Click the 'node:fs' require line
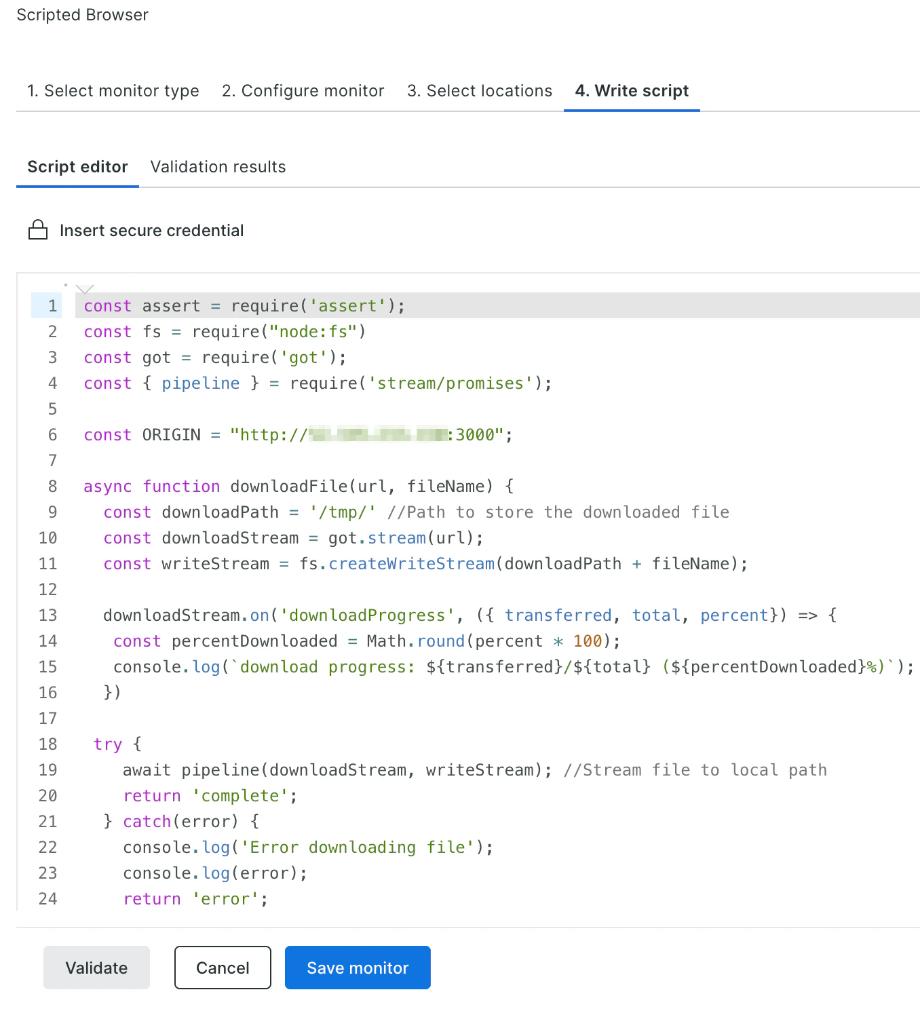The image size is (920, 1011). [x=225, y=332]
